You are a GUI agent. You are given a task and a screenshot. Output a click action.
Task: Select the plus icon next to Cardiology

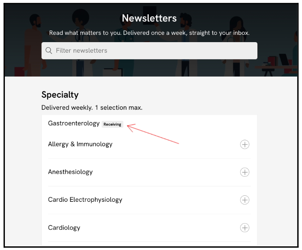[244, 228]
